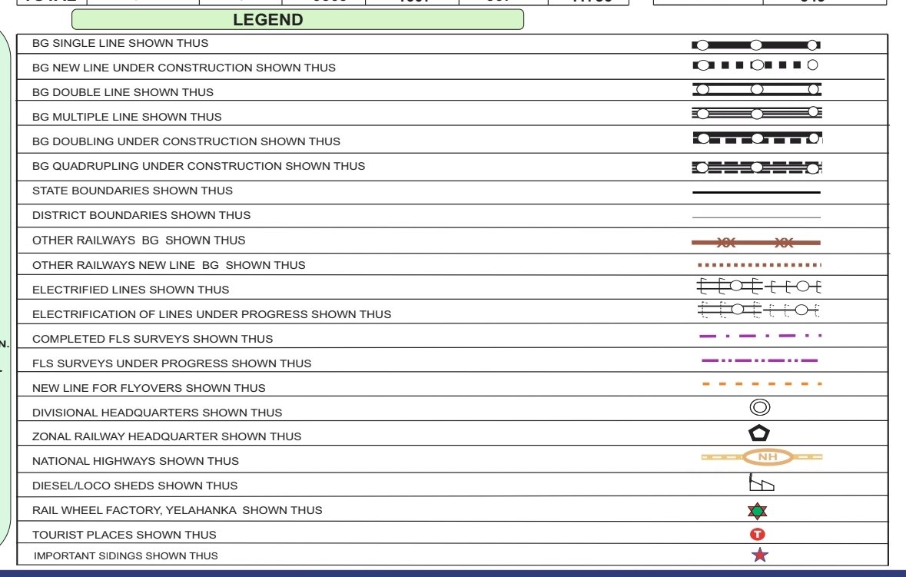Click the orange dashed flyover line symbol
This screenshot has width=906, height=577.
[762, 383]
